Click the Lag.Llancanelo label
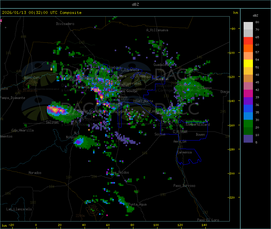 19,209
